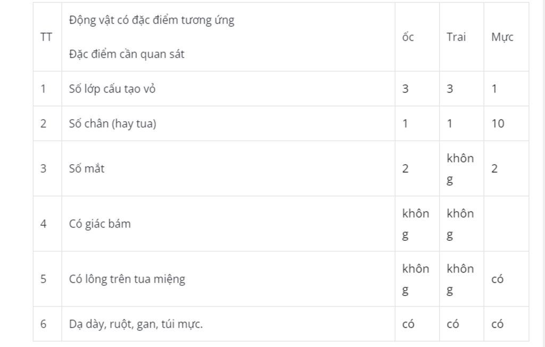545x347 pixels.
Task: Click the 'có' cell for Ốc in the Dạ dày row
Action: (417, 324)
